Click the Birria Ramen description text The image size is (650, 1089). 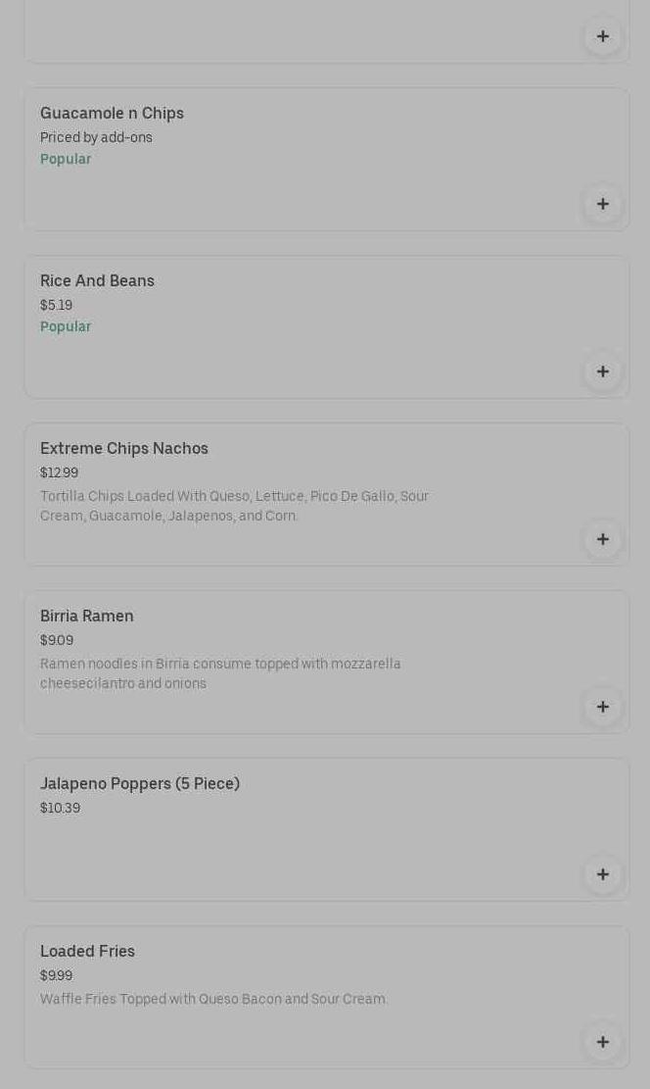tap(220, 673)
